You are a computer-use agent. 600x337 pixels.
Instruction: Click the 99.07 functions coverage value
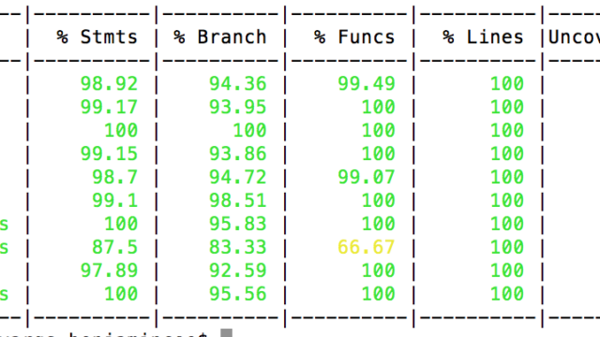[x=367, y=177]
